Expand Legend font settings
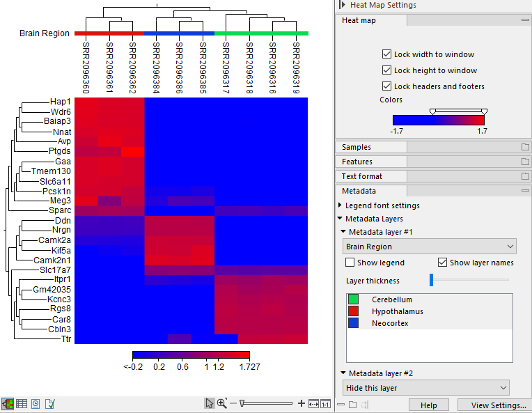 click(x=340, y=205)
